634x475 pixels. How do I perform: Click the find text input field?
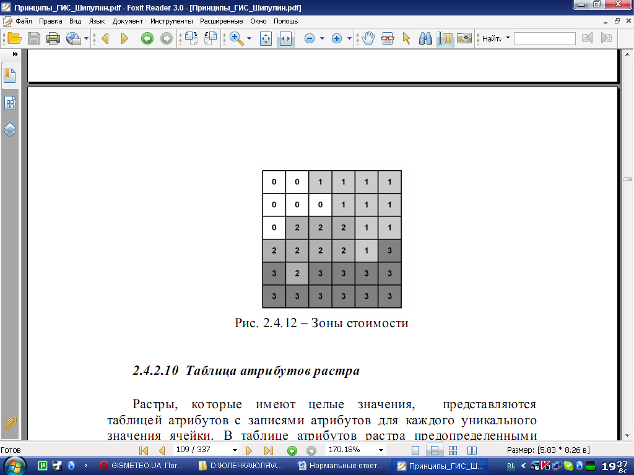coord(545,38)
